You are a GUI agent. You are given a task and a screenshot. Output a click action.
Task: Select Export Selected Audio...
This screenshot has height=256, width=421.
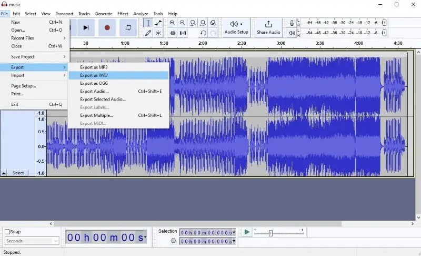tap(119, 100)
